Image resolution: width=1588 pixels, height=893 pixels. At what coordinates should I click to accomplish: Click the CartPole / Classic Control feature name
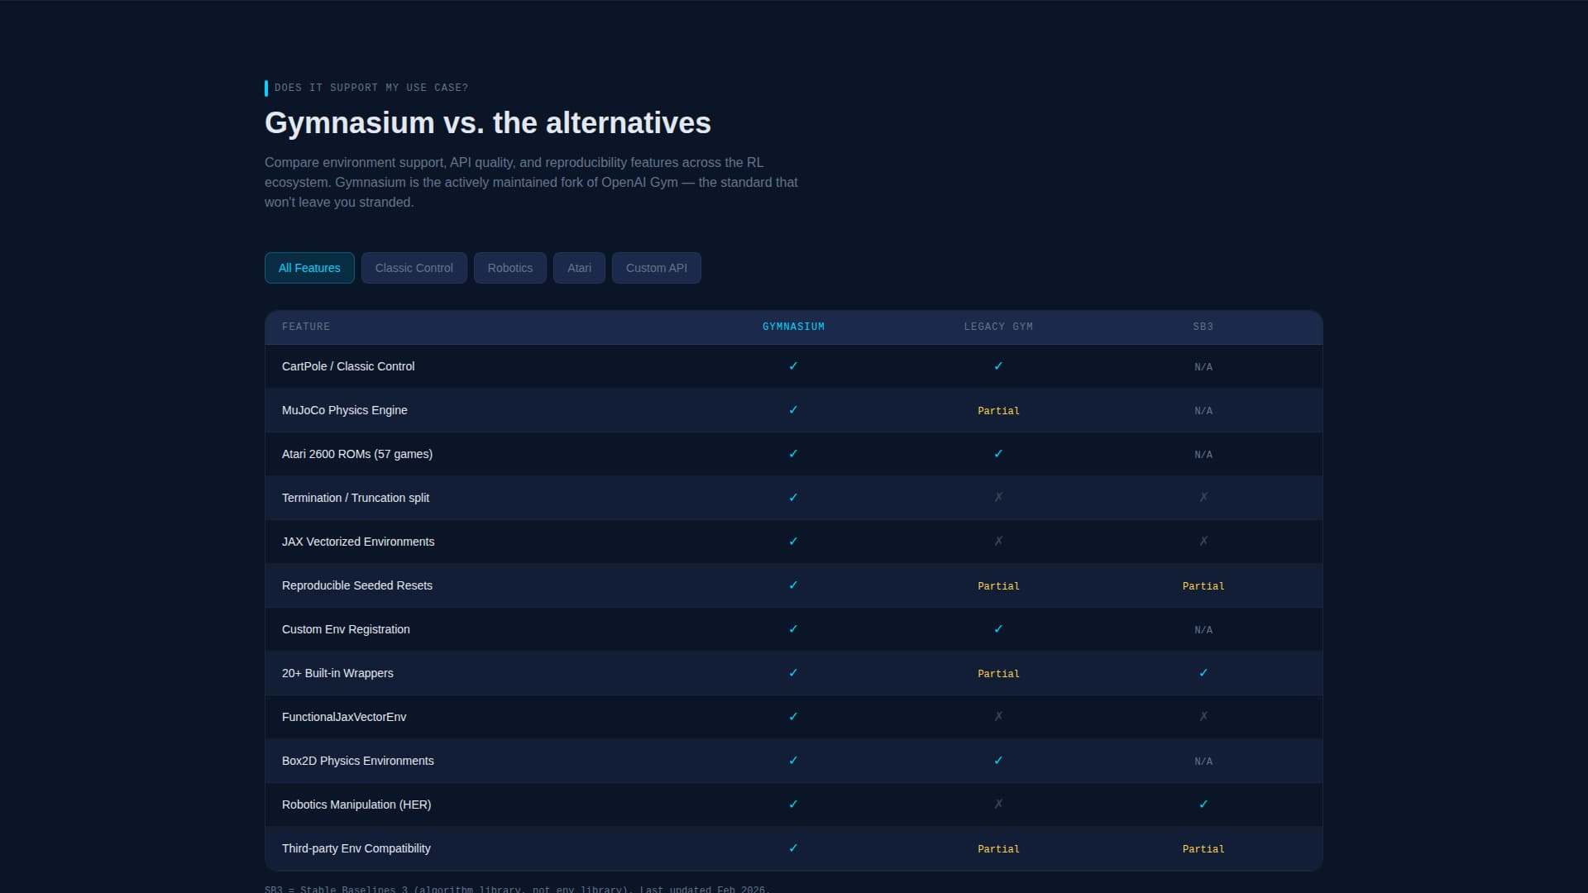coord(348,366)
